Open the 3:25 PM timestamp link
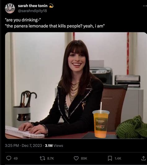 (12, 146)
